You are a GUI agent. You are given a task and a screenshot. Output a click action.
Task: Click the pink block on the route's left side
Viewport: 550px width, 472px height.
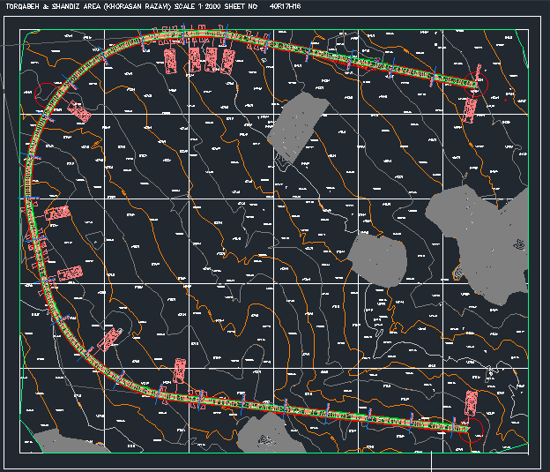pos(58,214)
